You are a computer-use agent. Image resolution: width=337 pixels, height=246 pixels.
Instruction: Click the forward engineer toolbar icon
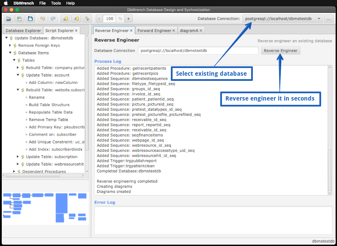(x=76, y=19)
